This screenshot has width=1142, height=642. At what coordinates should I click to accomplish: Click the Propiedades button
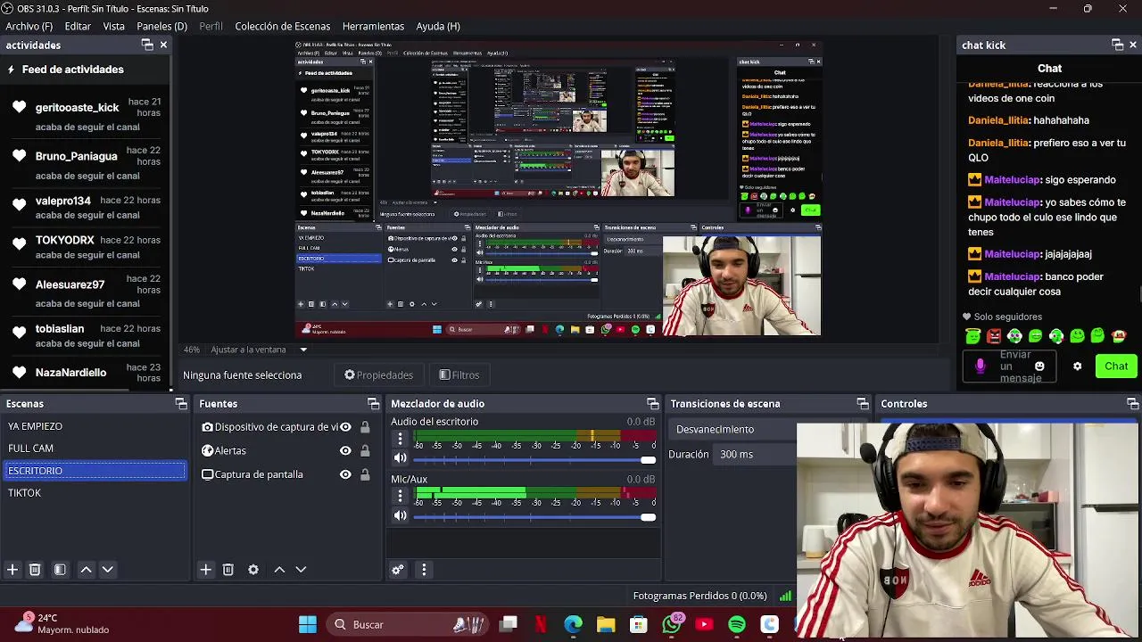pos(379,374)
